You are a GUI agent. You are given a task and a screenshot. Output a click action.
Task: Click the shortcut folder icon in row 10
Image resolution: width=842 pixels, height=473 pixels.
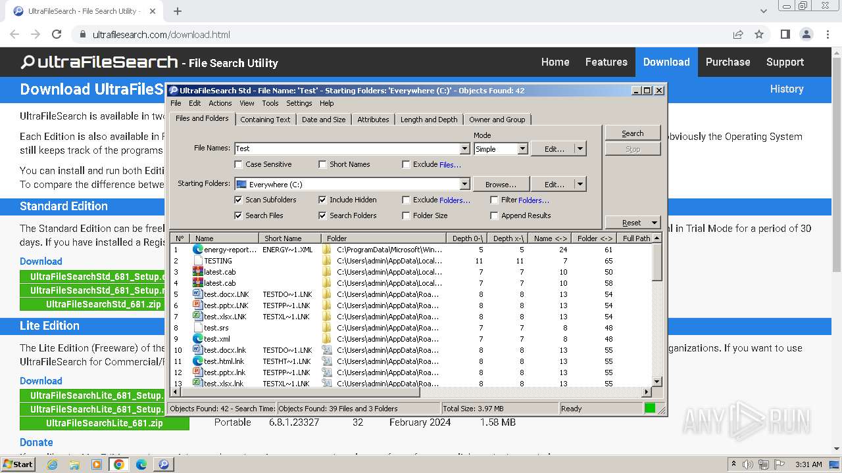[x=327, y=350]
